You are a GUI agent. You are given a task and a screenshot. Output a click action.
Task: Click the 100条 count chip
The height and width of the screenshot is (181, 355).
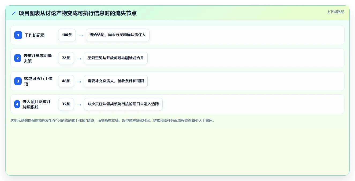pos(67,35)
